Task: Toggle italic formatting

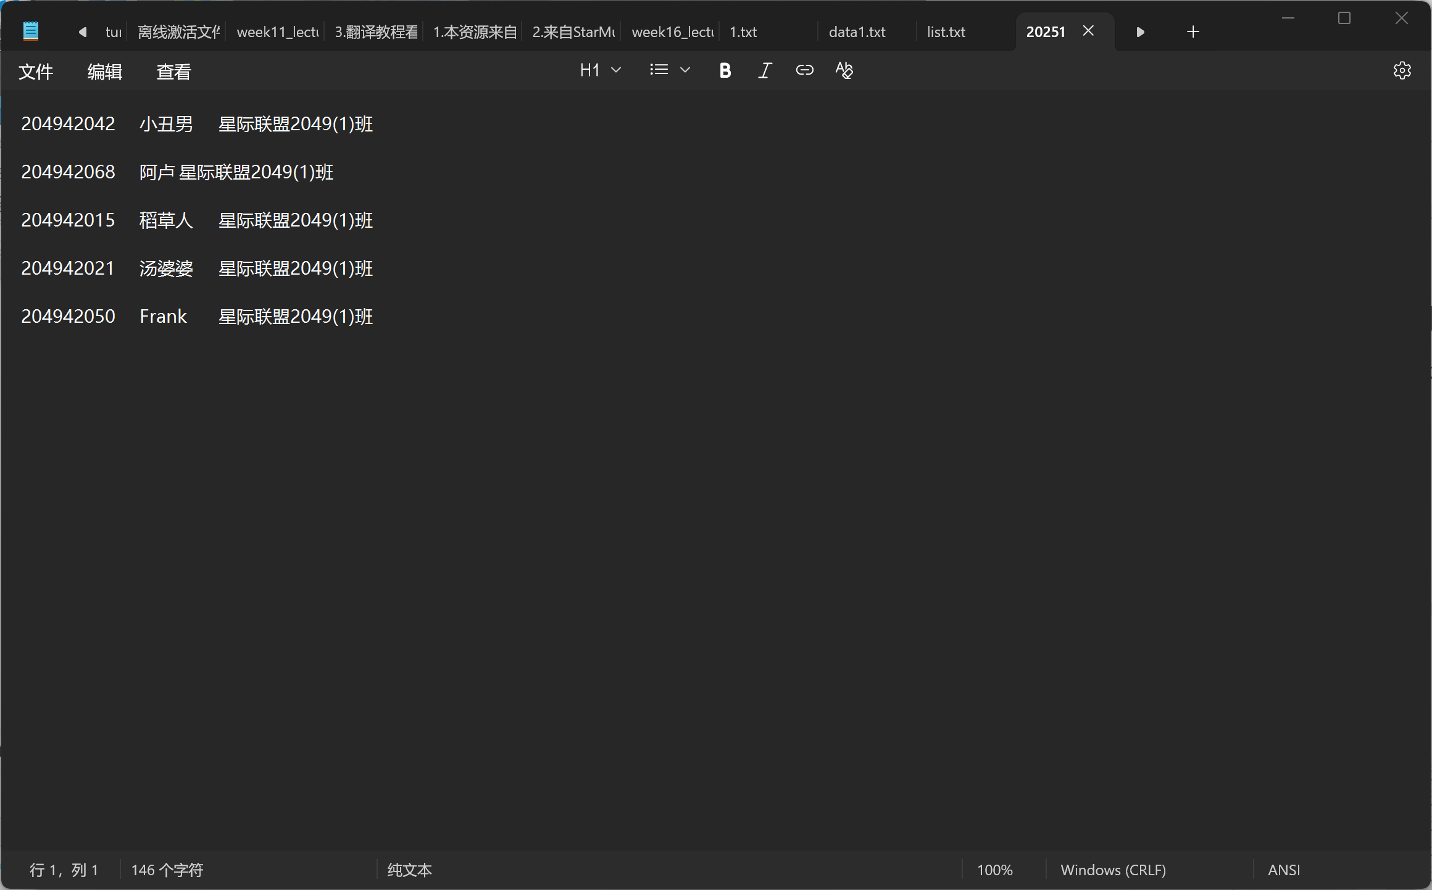Action: click(x=765, y=70)
